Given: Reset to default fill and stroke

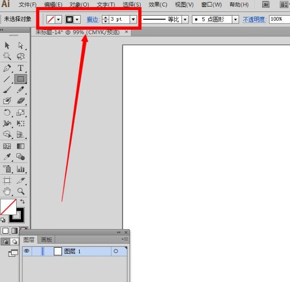Looking at the screenshot, I should click(x=3, y=220).
